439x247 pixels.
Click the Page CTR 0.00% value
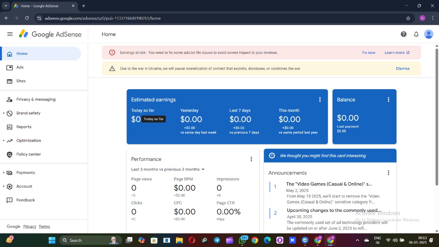228,212
